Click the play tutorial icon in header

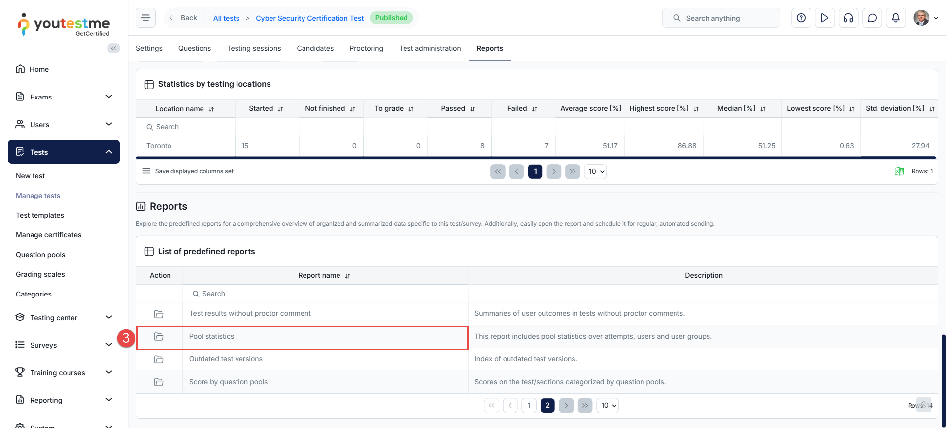tap(824, 18)
